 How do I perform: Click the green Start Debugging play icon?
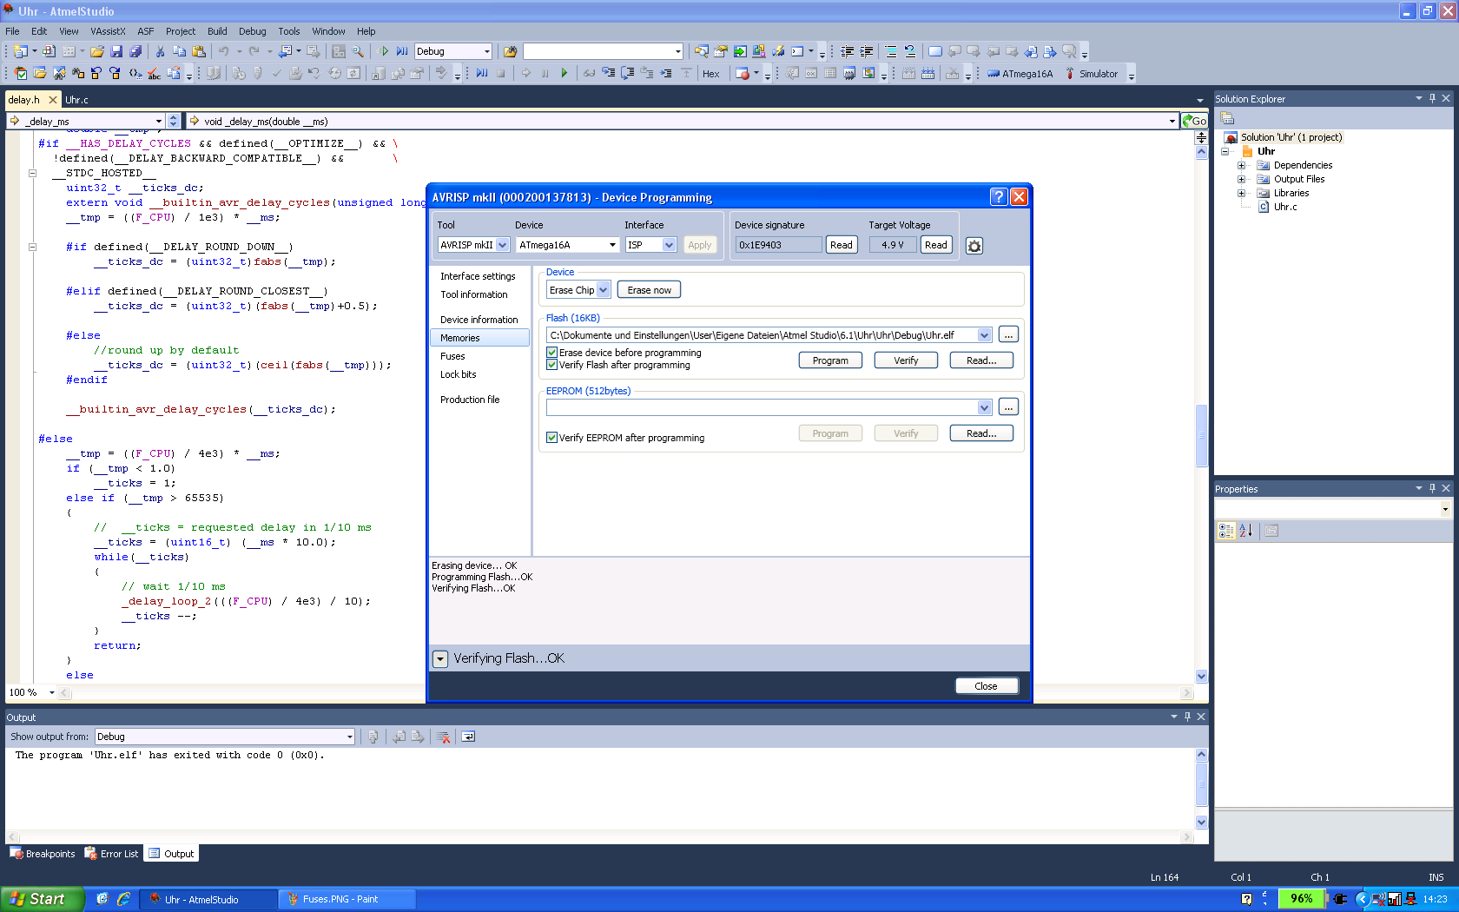pos(382,51)
